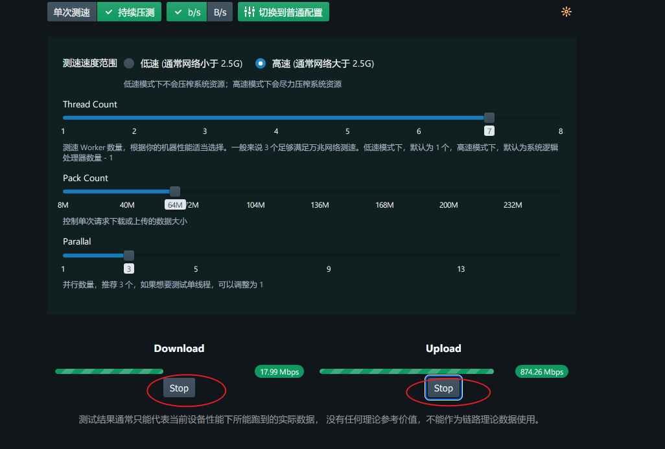The height and width of the screenshot is (449, 665).
Task: Click the sun theme toggle icon
Action: (566, 12)
